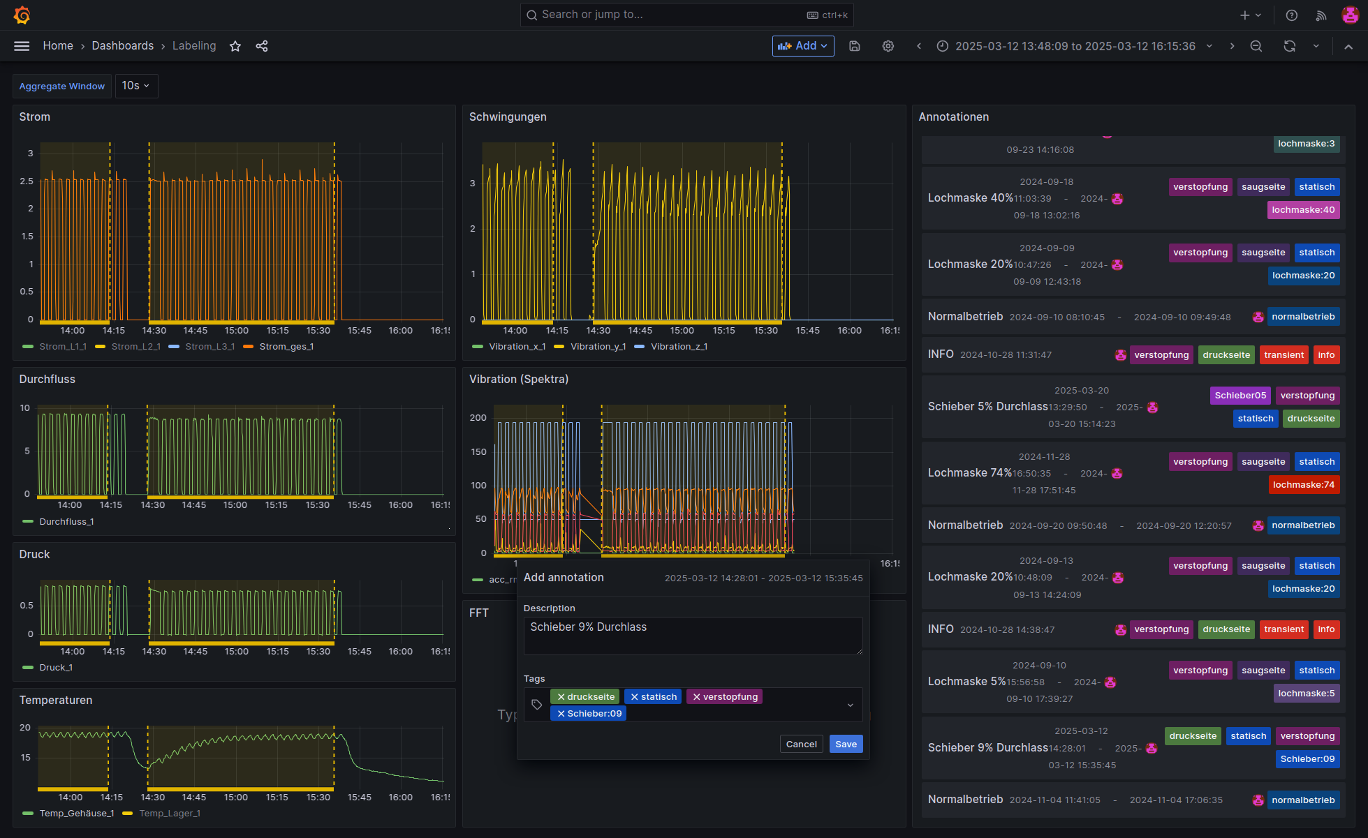
Task: Save the new annotation
Action: pyautogui.click(x=846, y=745)
